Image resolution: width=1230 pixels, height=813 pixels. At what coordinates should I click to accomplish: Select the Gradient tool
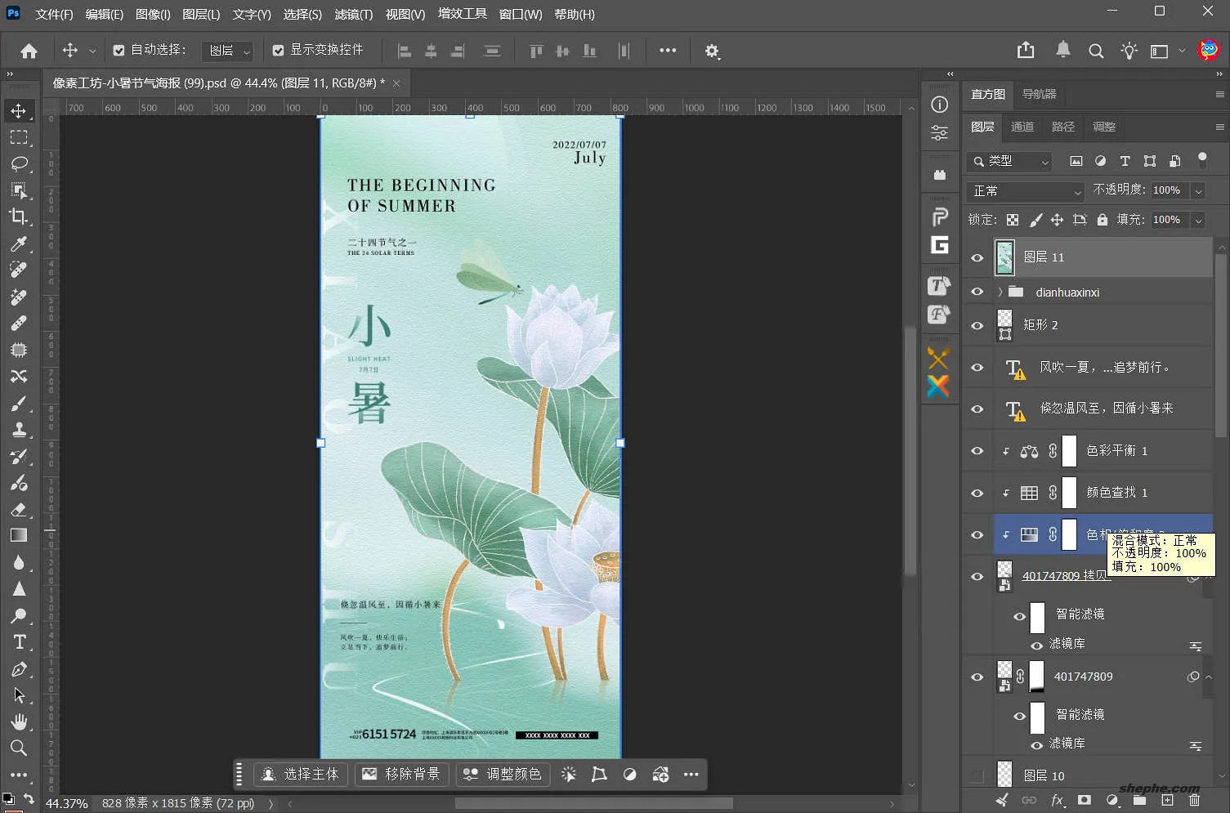point(19,535)
